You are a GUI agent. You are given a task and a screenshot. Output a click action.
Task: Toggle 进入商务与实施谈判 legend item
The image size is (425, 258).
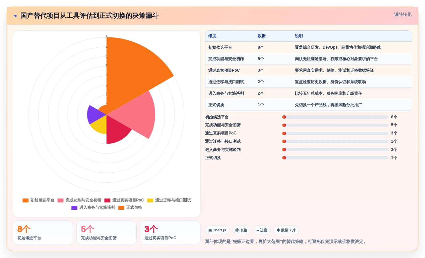pos(93,207)
